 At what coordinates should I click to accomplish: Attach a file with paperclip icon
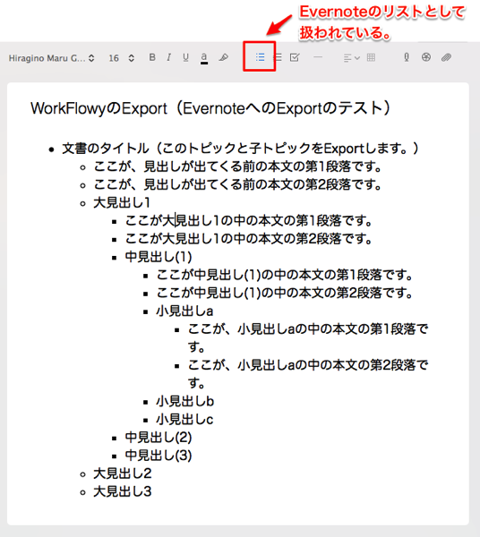click(446, 57)
